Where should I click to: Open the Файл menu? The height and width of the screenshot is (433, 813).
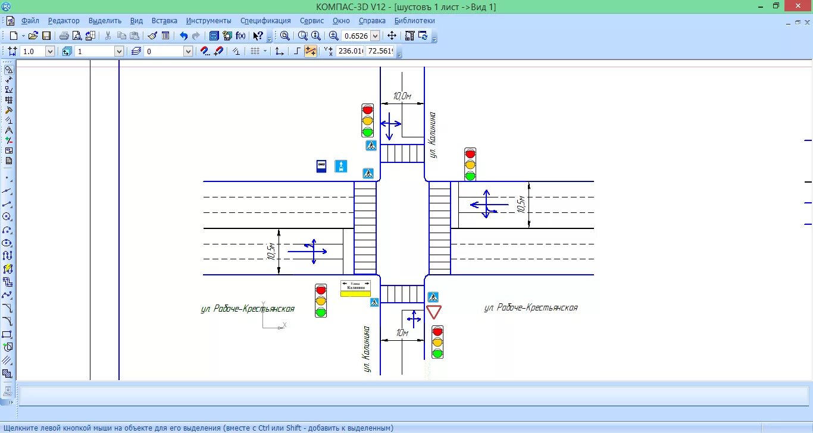(x=30, y=20)
